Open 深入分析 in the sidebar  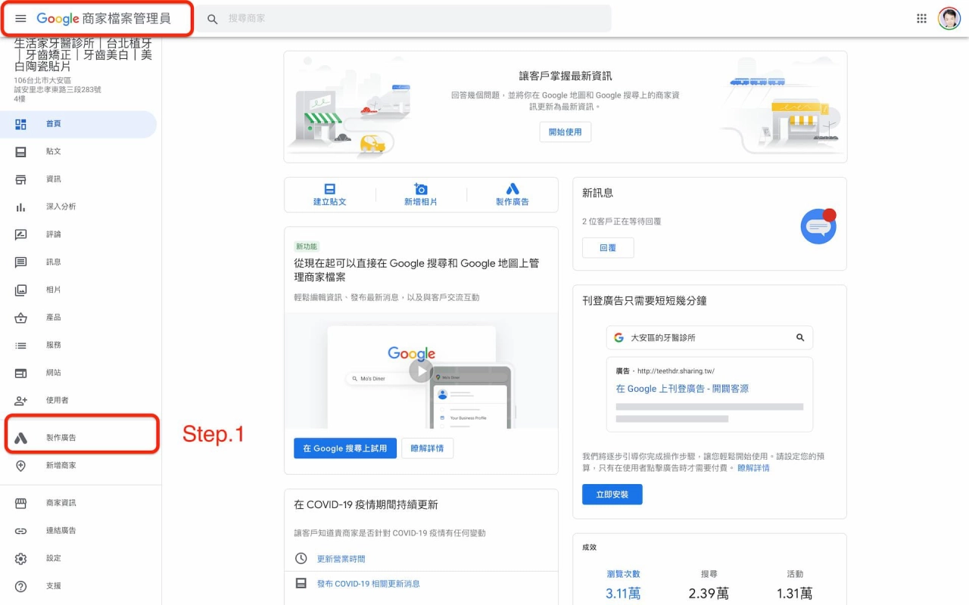tap(79, 206)
